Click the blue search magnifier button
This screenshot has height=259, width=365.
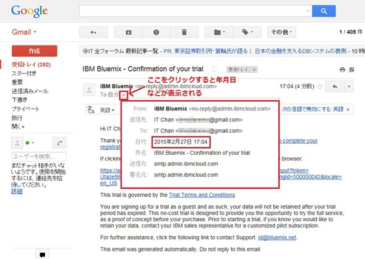(324, 11)
